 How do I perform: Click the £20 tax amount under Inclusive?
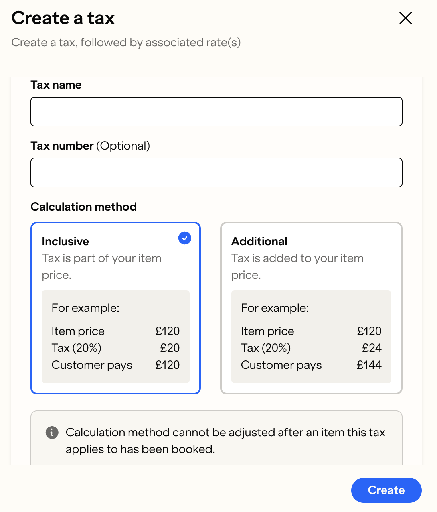(170, 348)
